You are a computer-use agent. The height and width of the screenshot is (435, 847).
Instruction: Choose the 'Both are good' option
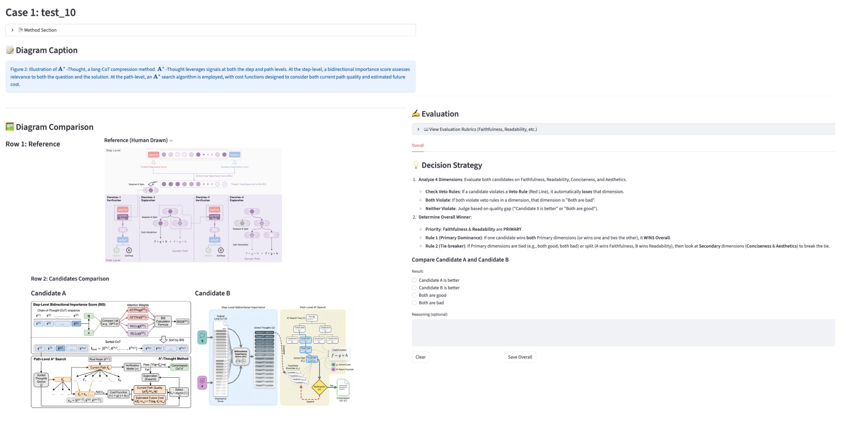pyautogui.click(x=429, y=295)
